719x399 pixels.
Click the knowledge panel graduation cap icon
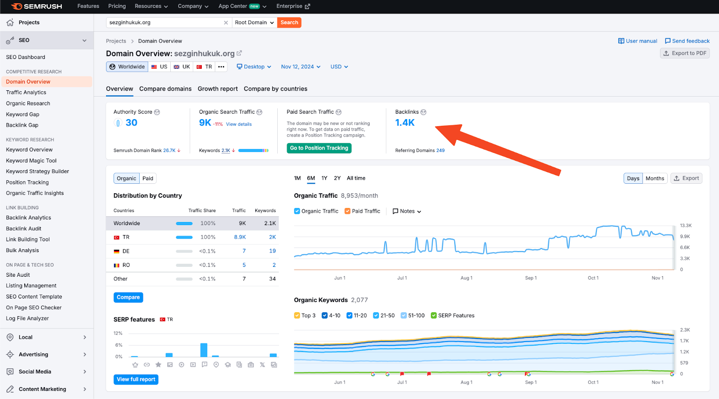[228, 365]
